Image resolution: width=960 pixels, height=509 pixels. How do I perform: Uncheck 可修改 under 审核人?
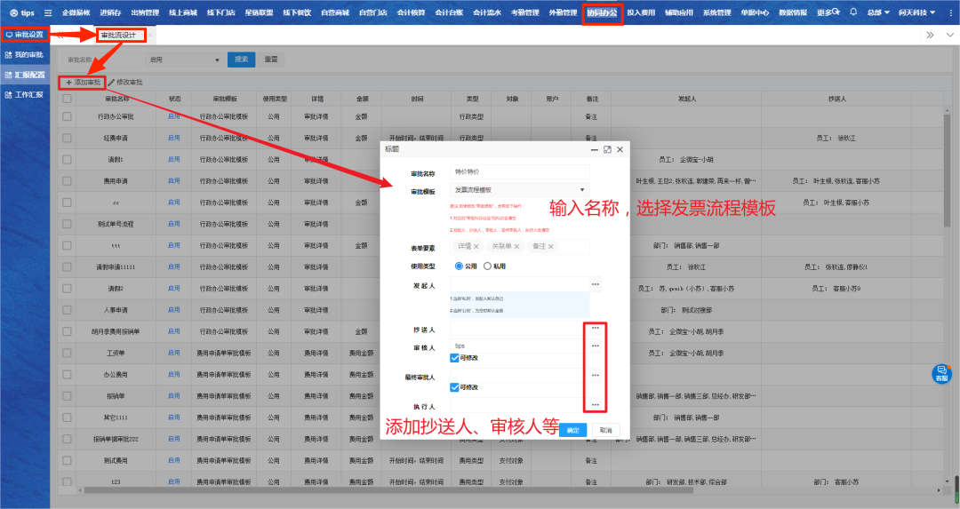click(455, 358)
